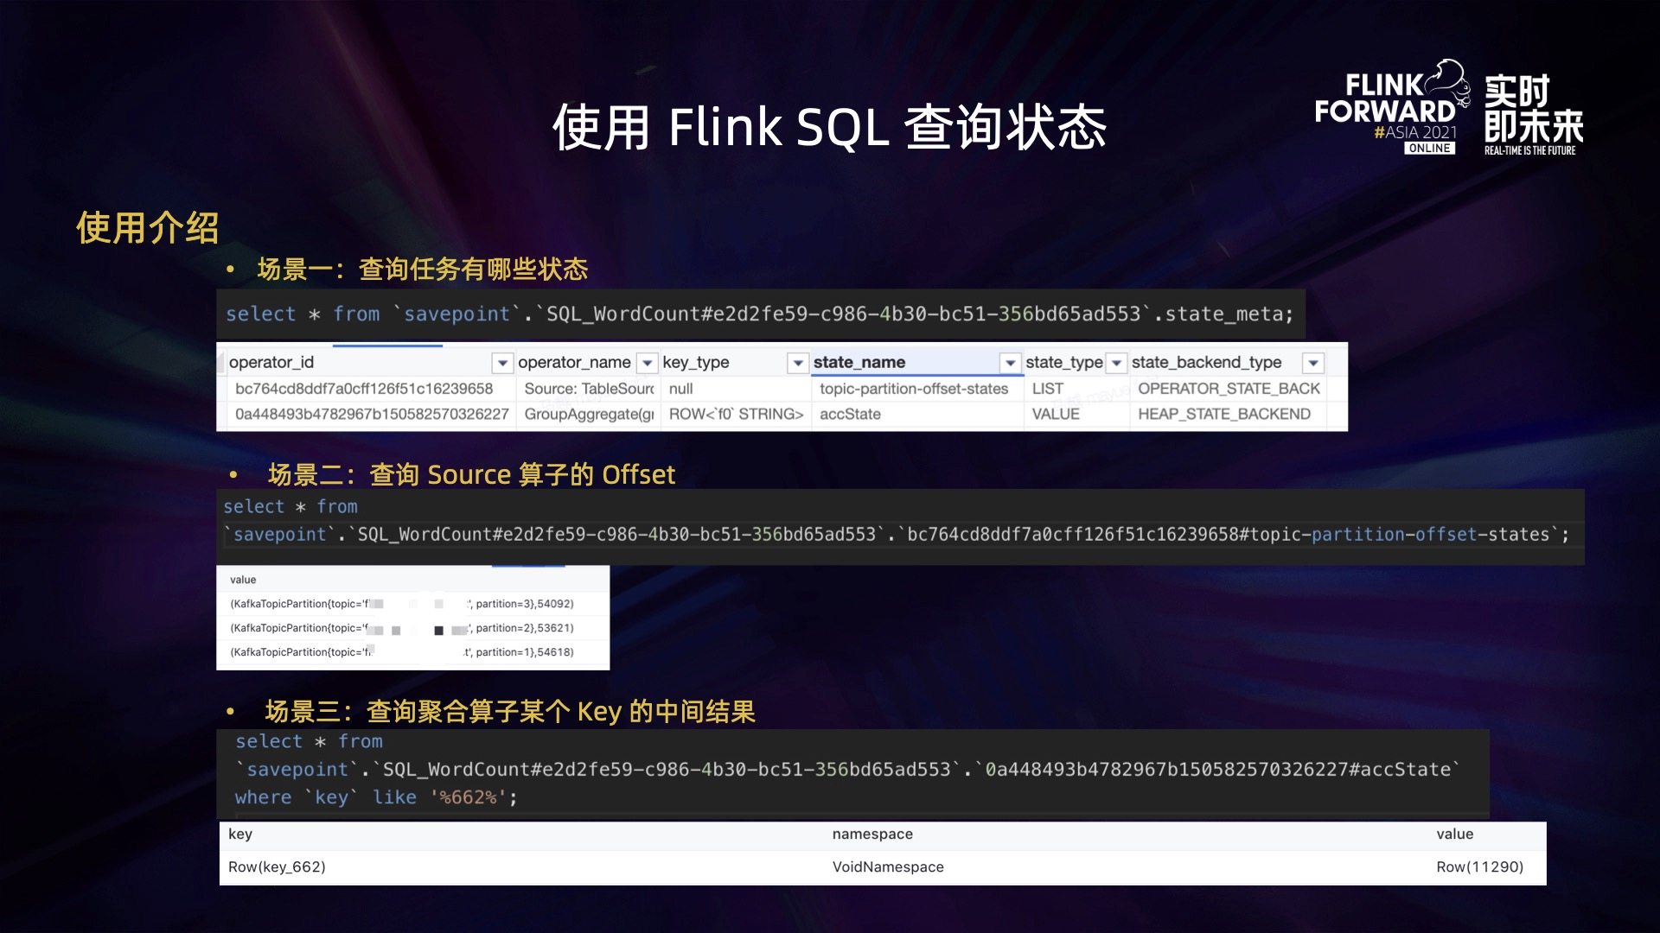The height and width of the screenshot is (933, 1660).
Task: Click the Row(11290) value cell
Action: (1479, 866)
